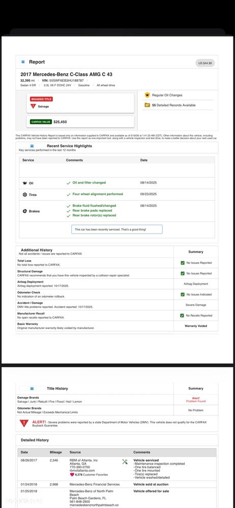Click the Detailed Records folder icon
Image resolution: width=235 pixels, height=508 pixels.
point(148,105)
